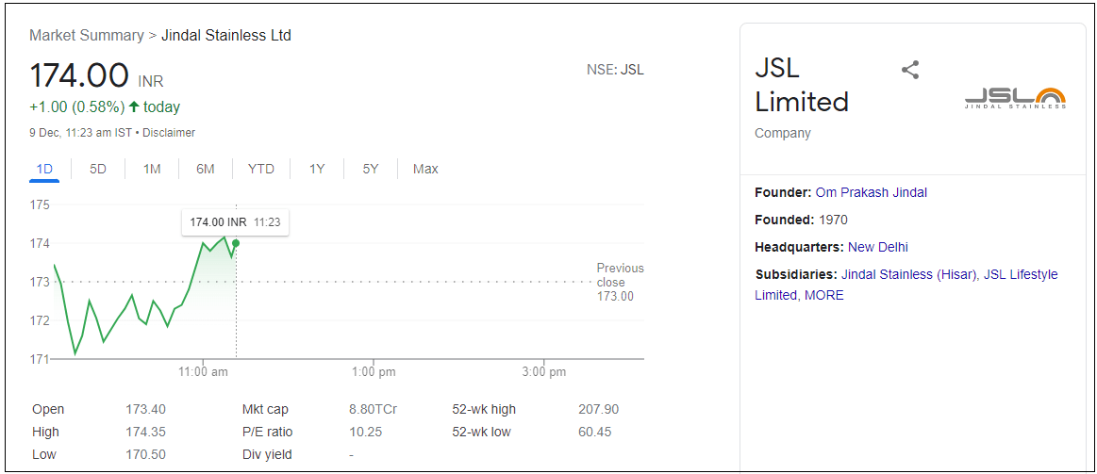Screen dimensions: 1097x474
Task: Click the 52-wk high value 207.90
Action: coord(599,410)
